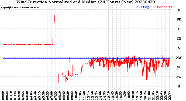
Task: Select the 08:10 time axis label
Action: click(60, 96)
